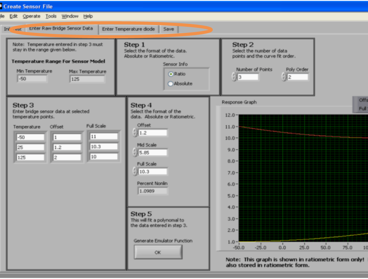Click the Step 3 Offset cell 1.2

(x=67, y=147)
